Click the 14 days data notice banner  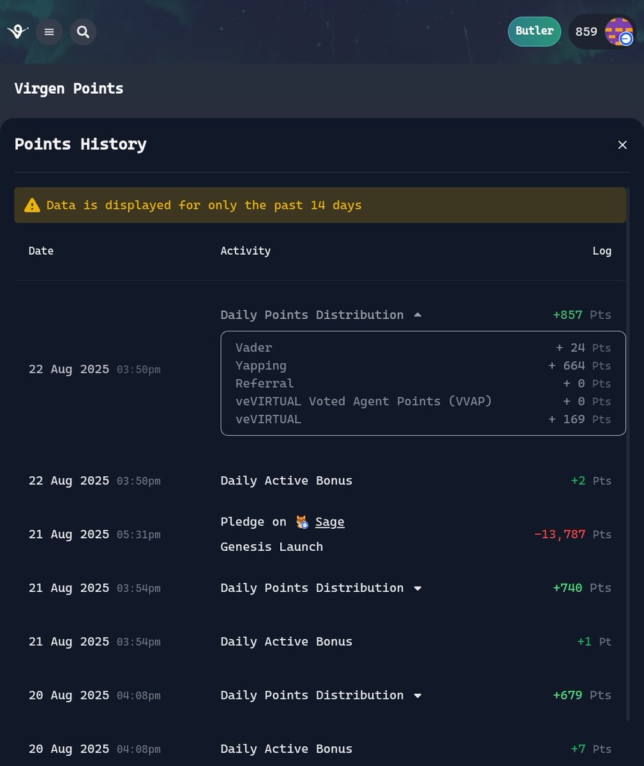pyautogui.click(x=320, y=205)
